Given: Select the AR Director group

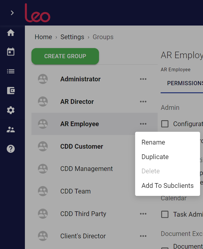Looking at the screenshot, I should click(x=95, y=101).
